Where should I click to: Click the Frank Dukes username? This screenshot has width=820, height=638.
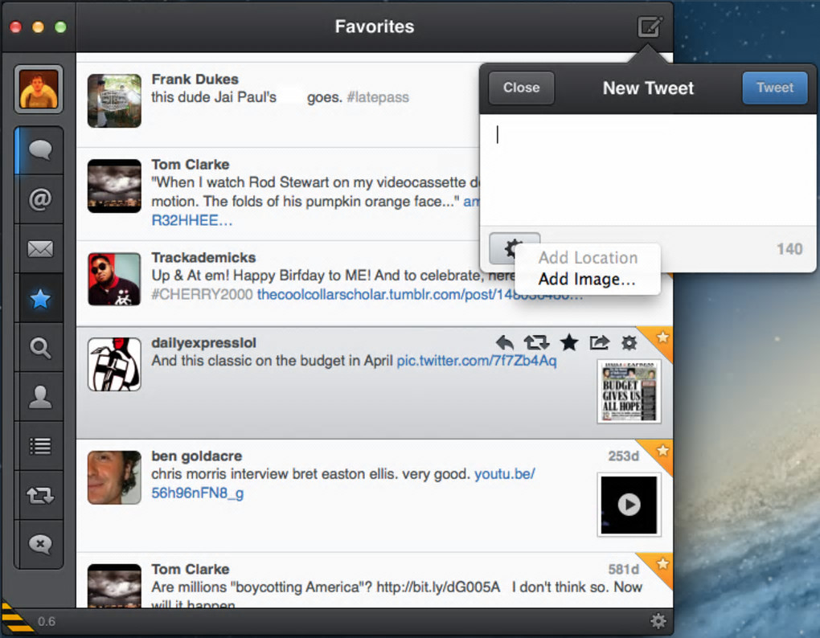(x=195, y=80)
